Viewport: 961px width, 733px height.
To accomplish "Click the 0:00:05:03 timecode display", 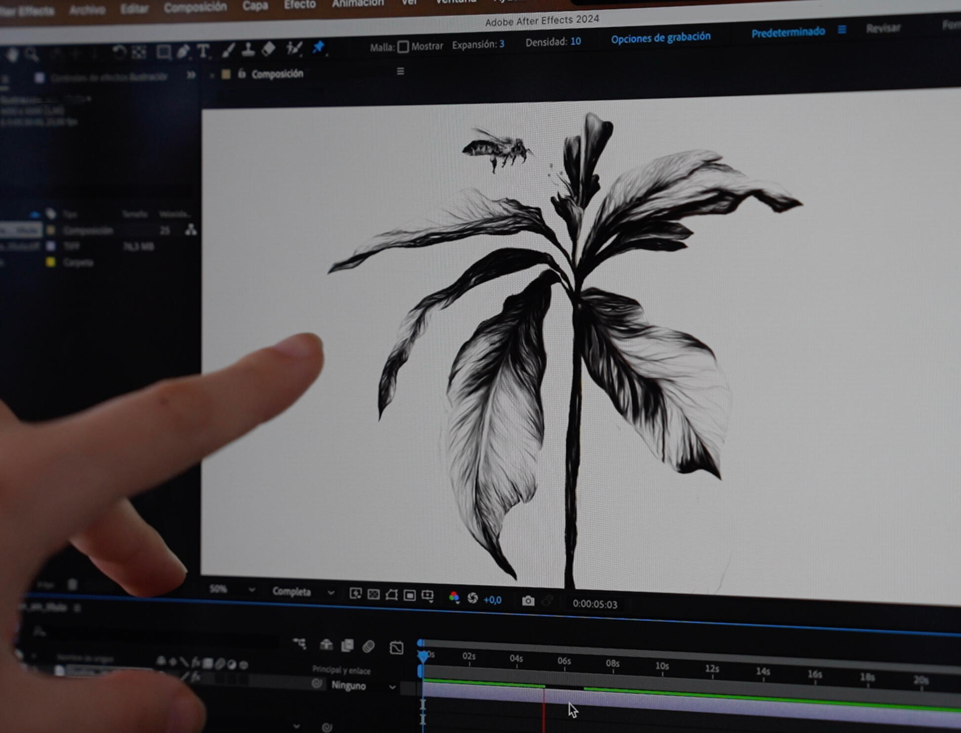I will tap(594, 604).
